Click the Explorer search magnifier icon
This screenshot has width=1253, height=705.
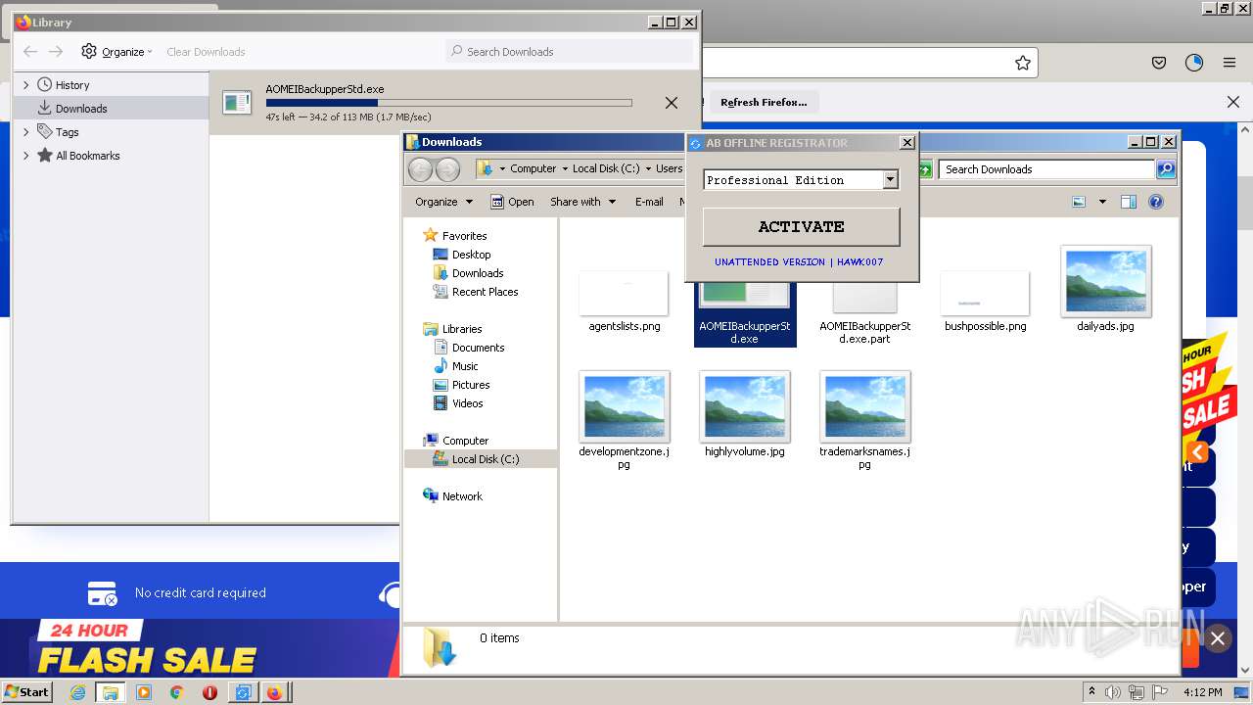pyautogui.click(x=1165, y=169)
